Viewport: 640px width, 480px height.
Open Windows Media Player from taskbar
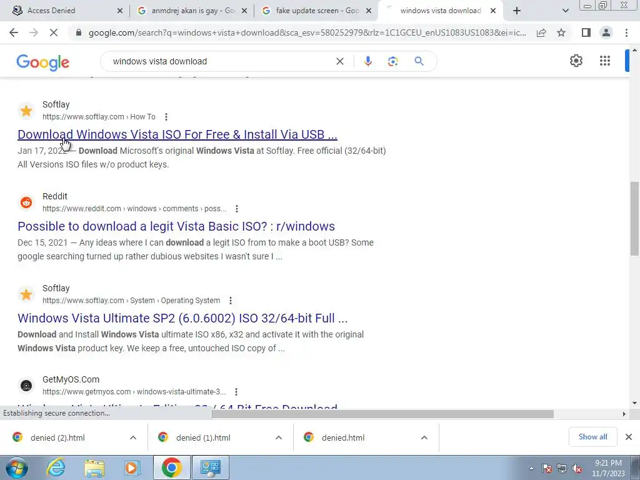point(132,467)
